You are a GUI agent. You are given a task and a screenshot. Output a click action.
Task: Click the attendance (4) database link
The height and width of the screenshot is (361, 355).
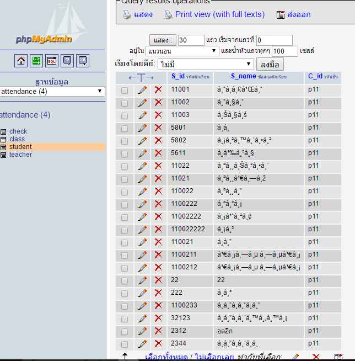coord(25,115)
